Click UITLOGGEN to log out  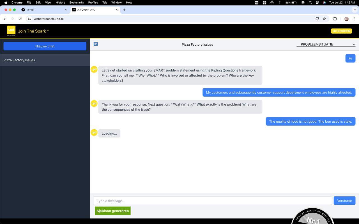[341, 31]
